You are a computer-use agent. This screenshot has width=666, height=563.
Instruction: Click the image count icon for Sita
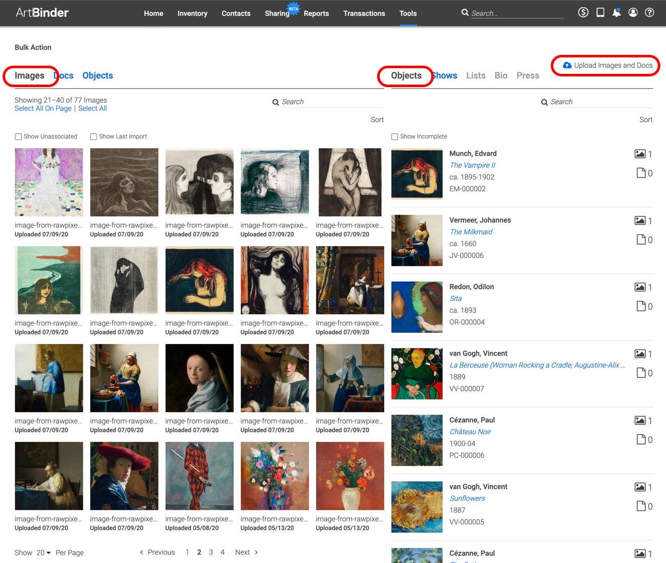click(x=640, y=287)
